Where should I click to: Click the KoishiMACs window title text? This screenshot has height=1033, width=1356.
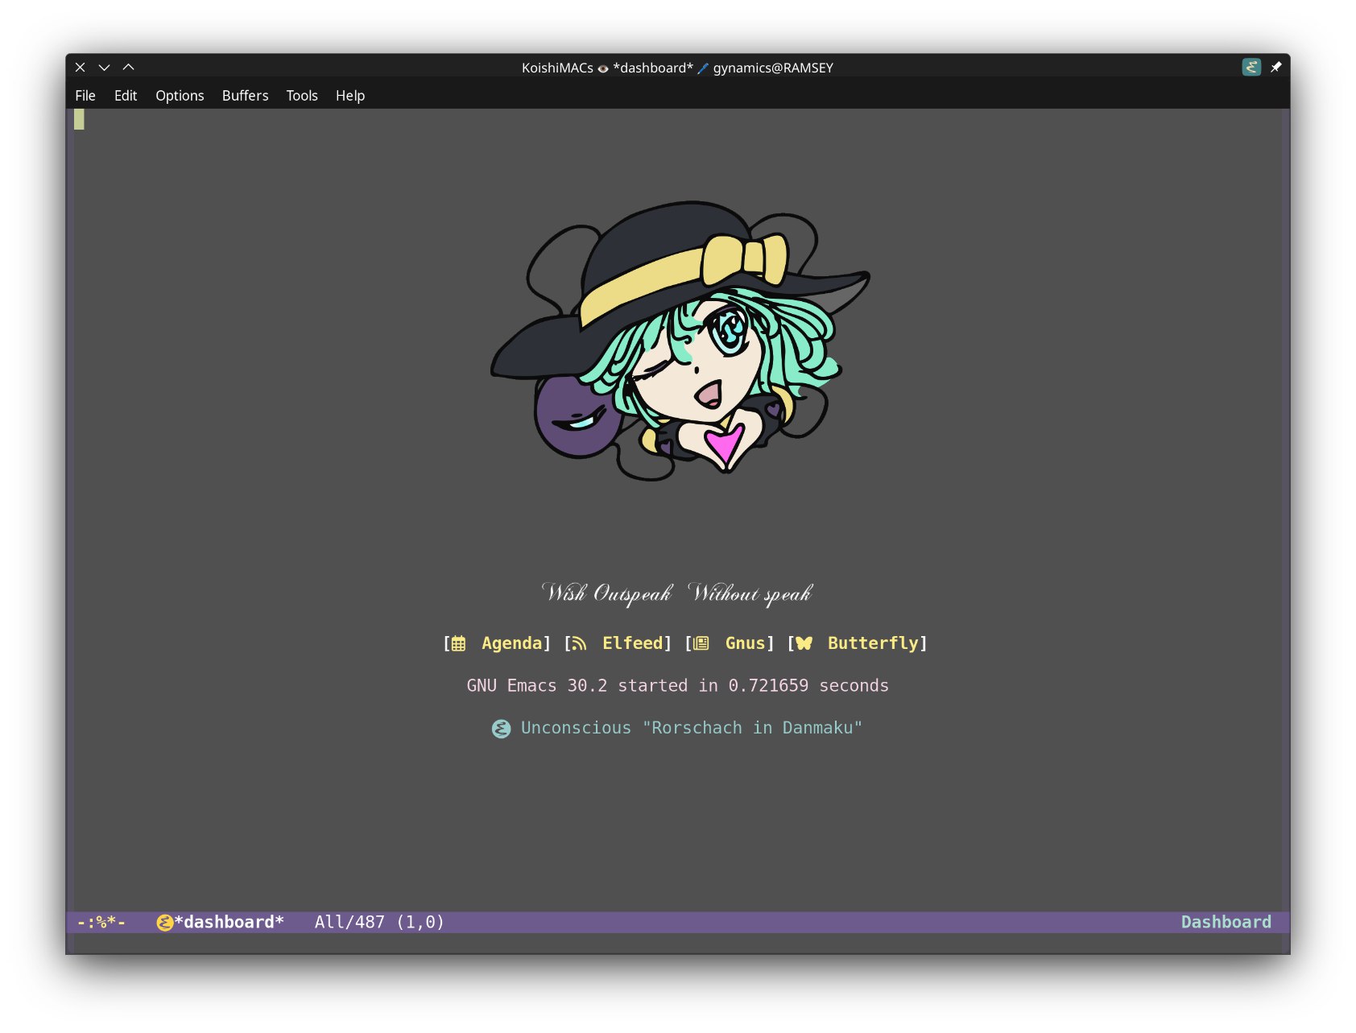(557, 68)
